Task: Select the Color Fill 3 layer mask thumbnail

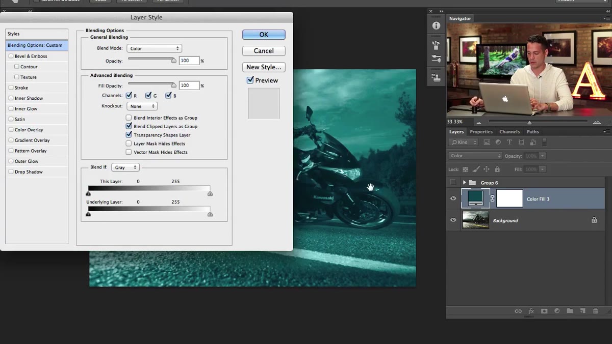Action: (x=509, y=198)
